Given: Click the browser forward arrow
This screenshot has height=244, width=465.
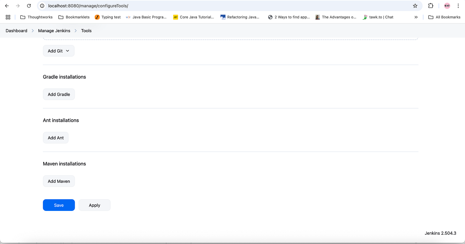Looking at the screenshot, I should click(18, 6).
